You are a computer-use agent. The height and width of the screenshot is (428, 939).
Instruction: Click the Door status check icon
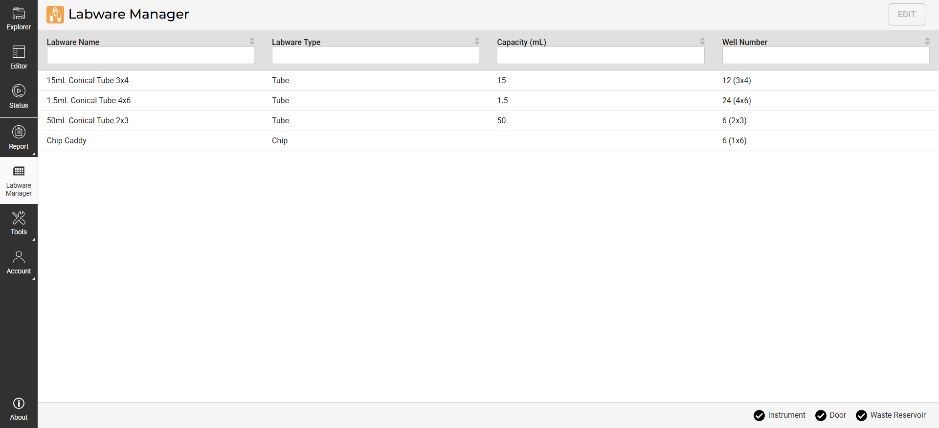[821, 415]
